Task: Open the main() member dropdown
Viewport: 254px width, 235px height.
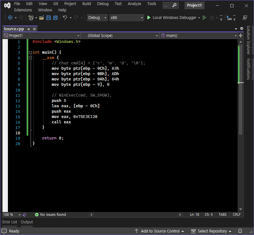Action: click(x=199, y=35)
